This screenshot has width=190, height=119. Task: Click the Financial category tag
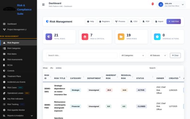coord(76,106)
